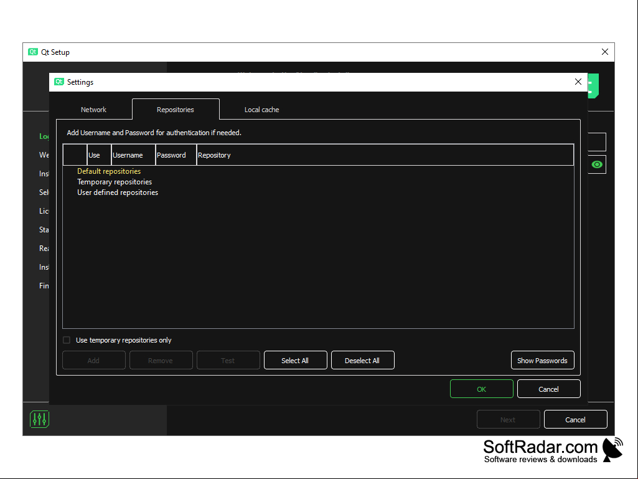Click the Select All button
The height and width of the screenshot is (479, 638).
click(296, 360)
